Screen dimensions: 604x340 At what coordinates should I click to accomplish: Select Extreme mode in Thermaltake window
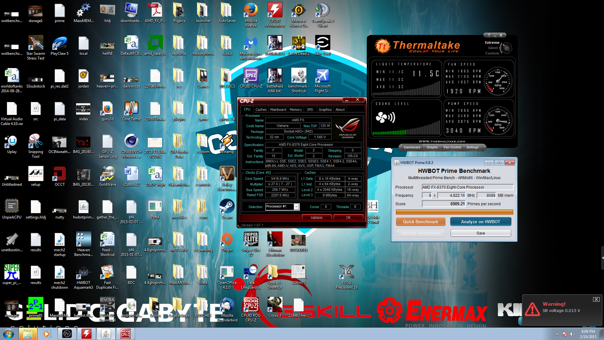[492, 42]
